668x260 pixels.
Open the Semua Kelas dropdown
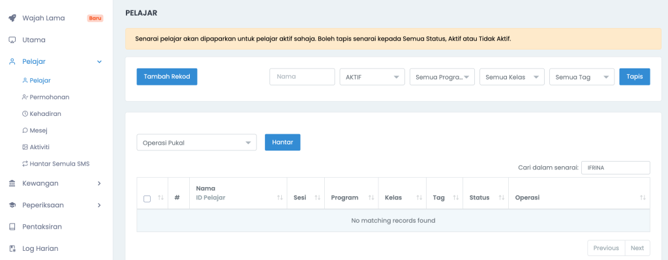point(511,77)
